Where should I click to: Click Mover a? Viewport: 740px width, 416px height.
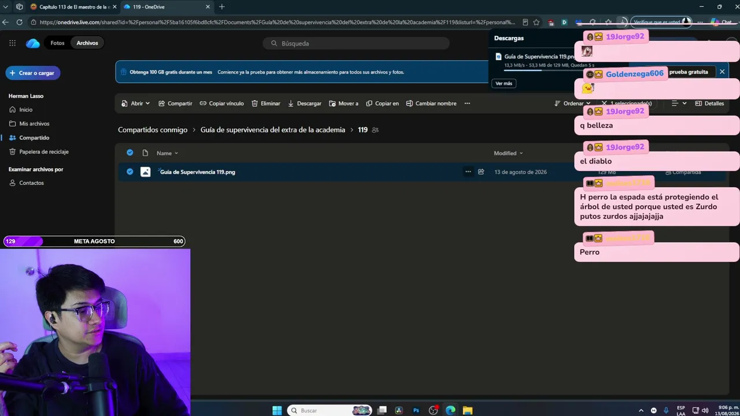343,103
